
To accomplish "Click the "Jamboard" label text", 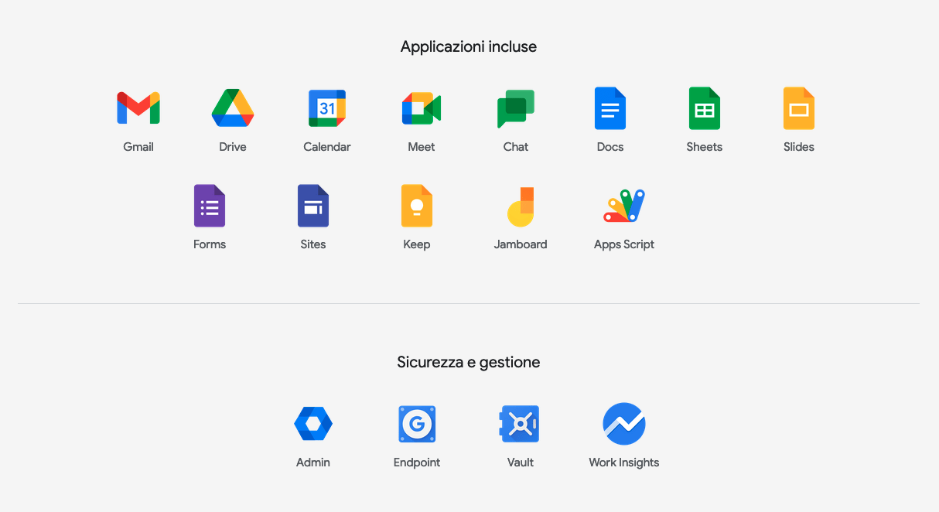I will 521,244.
